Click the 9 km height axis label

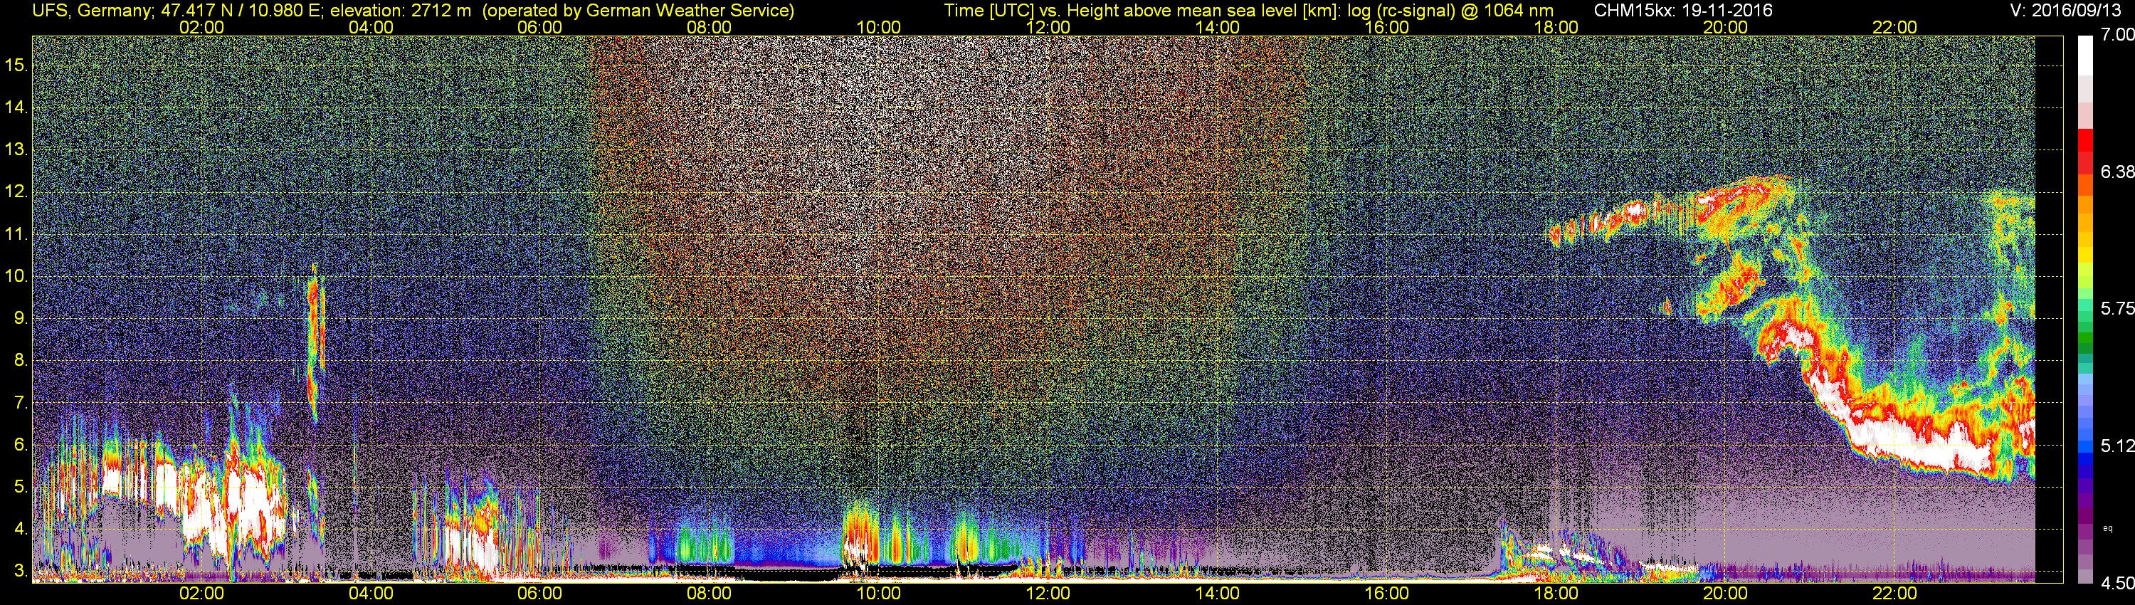coord(20,318)
